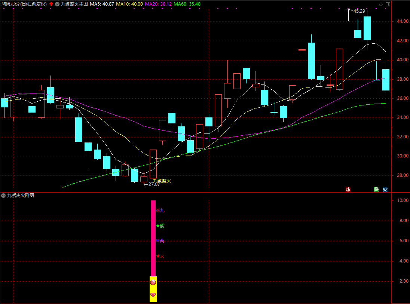Open the 鸿博股份(日线.前复权) title label
This screenshot has height=304, width=410.
tap(24, 4)
